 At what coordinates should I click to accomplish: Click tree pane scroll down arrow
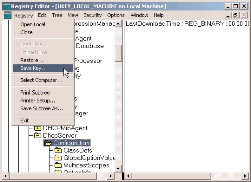tap(118, 168)
